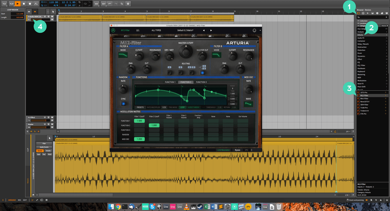This screenshot has height=211, width=390.
Task: Open ALL TYPES preset filter in plugin
Action: pyautogui.click(x=156, y=30)
